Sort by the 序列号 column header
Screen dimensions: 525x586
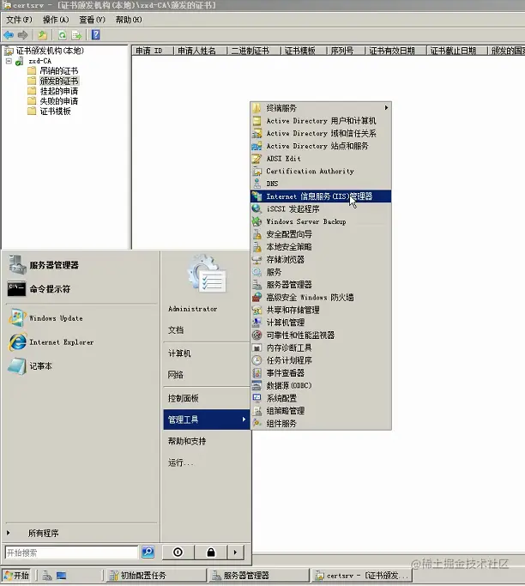[x=346, y=51]
